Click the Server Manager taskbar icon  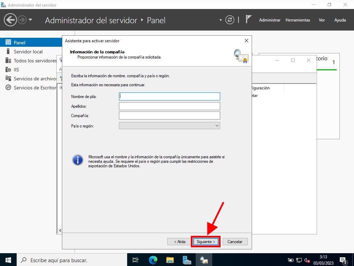pos(187,260)
